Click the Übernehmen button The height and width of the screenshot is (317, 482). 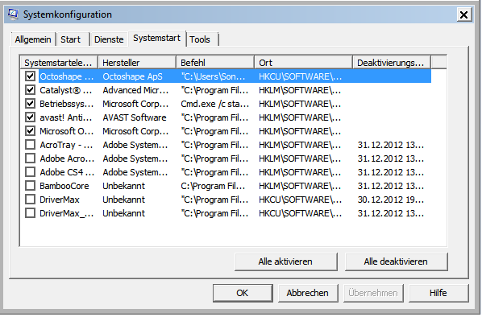[373, 293]
